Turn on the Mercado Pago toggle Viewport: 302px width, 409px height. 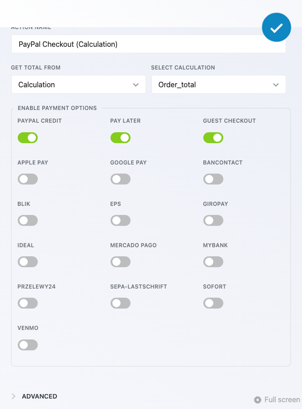click(x=121, y=262)
